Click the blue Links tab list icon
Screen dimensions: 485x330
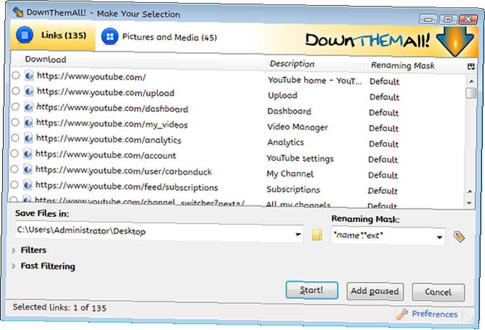coord(24,35)
